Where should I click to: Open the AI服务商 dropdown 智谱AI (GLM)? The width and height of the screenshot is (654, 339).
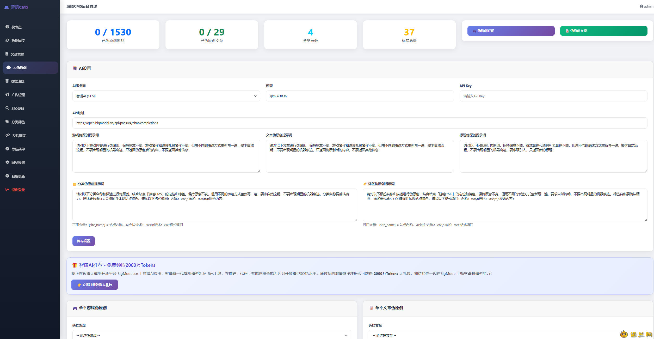[166, 96]
